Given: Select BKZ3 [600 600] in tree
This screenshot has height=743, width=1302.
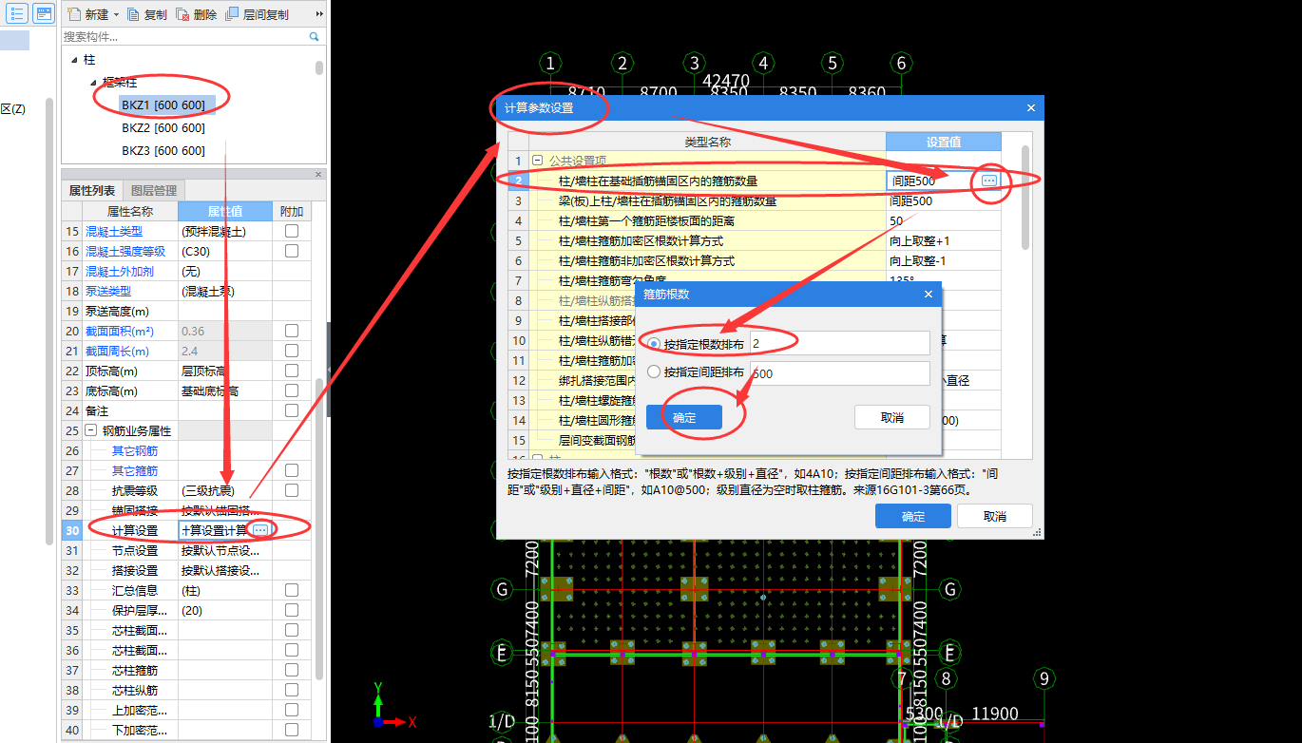Looking at the screenshot, I should pyautogui.click(x=163, y=150).
